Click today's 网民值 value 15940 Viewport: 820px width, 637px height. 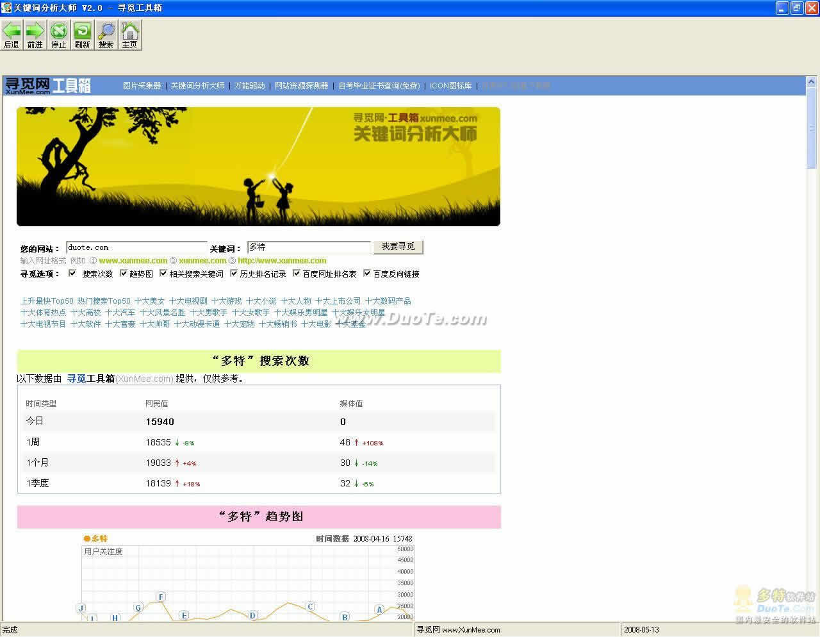pyautogui.click(x=160, y=422)
